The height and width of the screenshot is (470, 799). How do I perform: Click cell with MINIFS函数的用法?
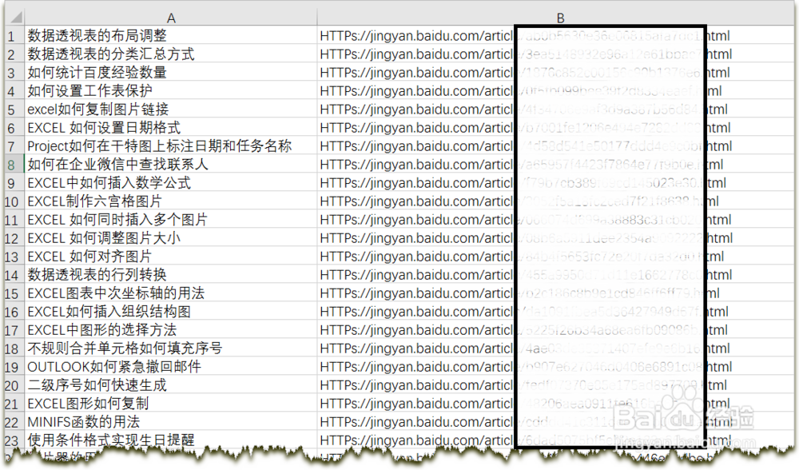171,421
